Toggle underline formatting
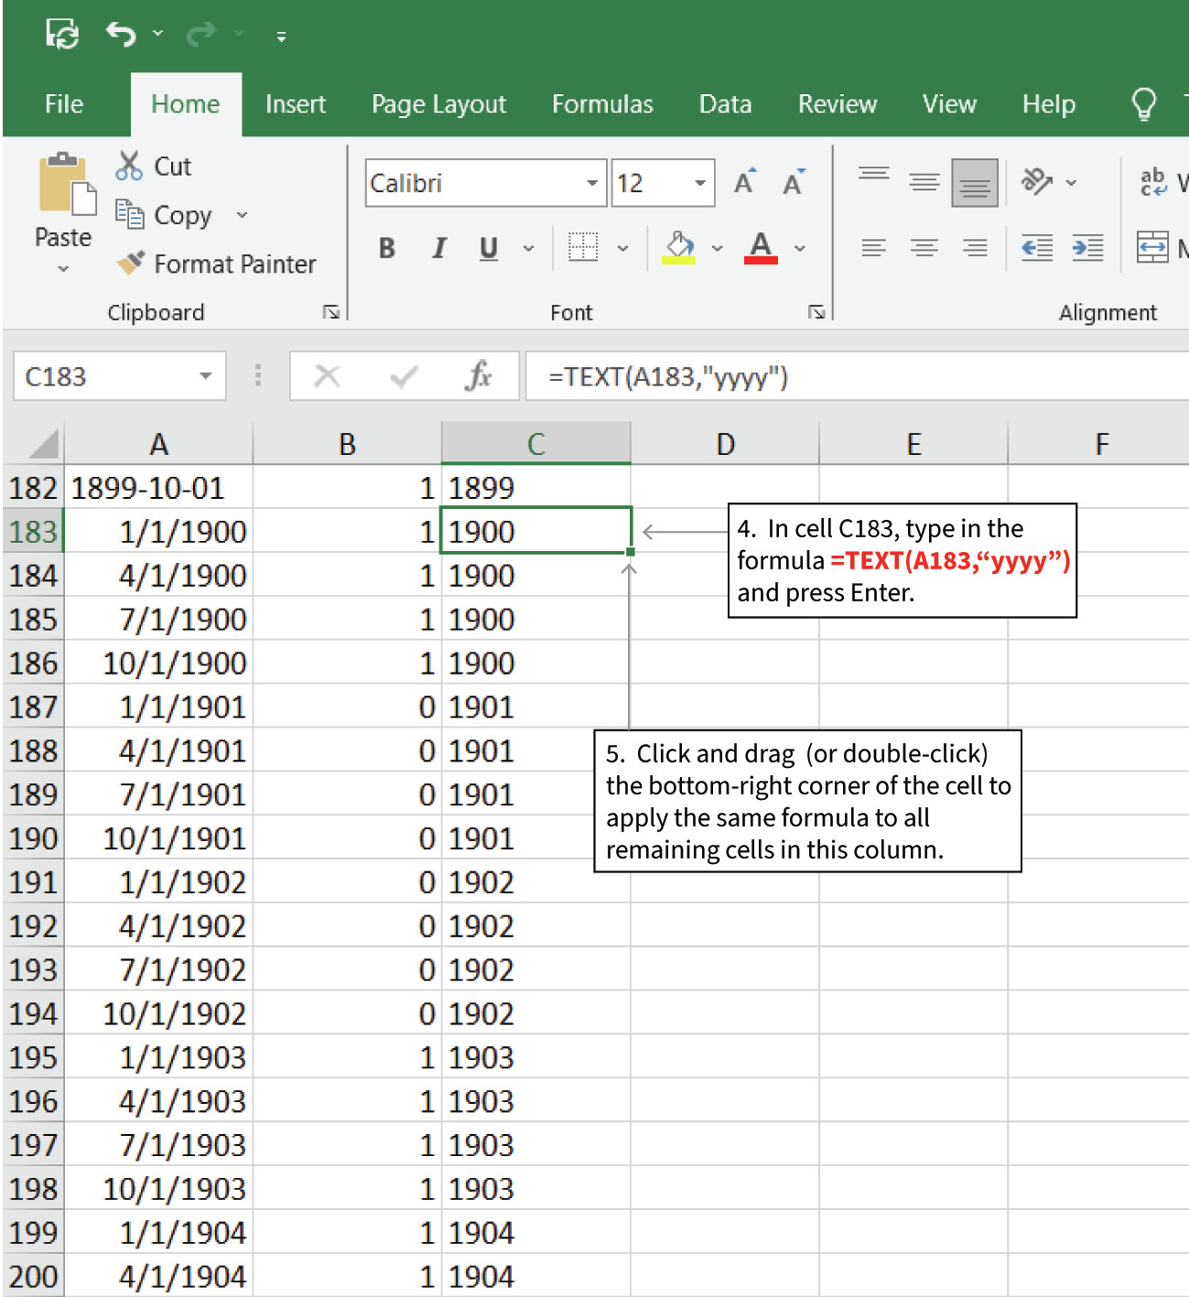The width and height of the screenshot is (1189, 1297). (488, 247)
